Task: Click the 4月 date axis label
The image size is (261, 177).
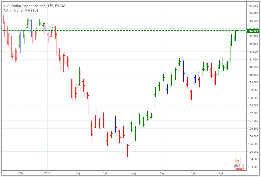Action: 134,173
